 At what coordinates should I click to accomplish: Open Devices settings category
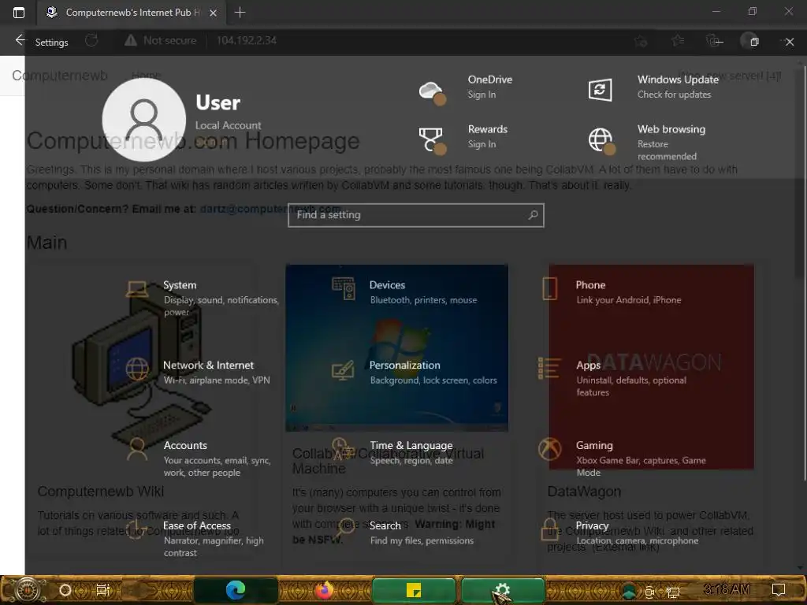click(x=404, y=291)
